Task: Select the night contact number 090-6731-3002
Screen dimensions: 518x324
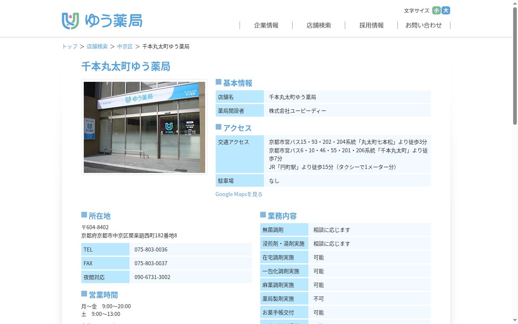Action: 153,277
